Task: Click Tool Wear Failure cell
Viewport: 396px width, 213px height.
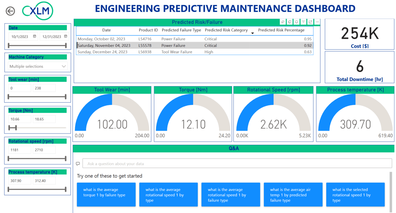Action: coord(177,52)
